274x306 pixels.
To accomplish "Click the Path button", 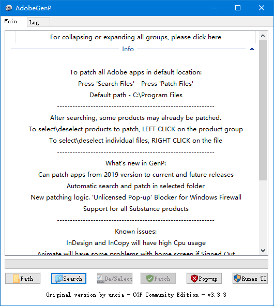I will pos(23,278).
